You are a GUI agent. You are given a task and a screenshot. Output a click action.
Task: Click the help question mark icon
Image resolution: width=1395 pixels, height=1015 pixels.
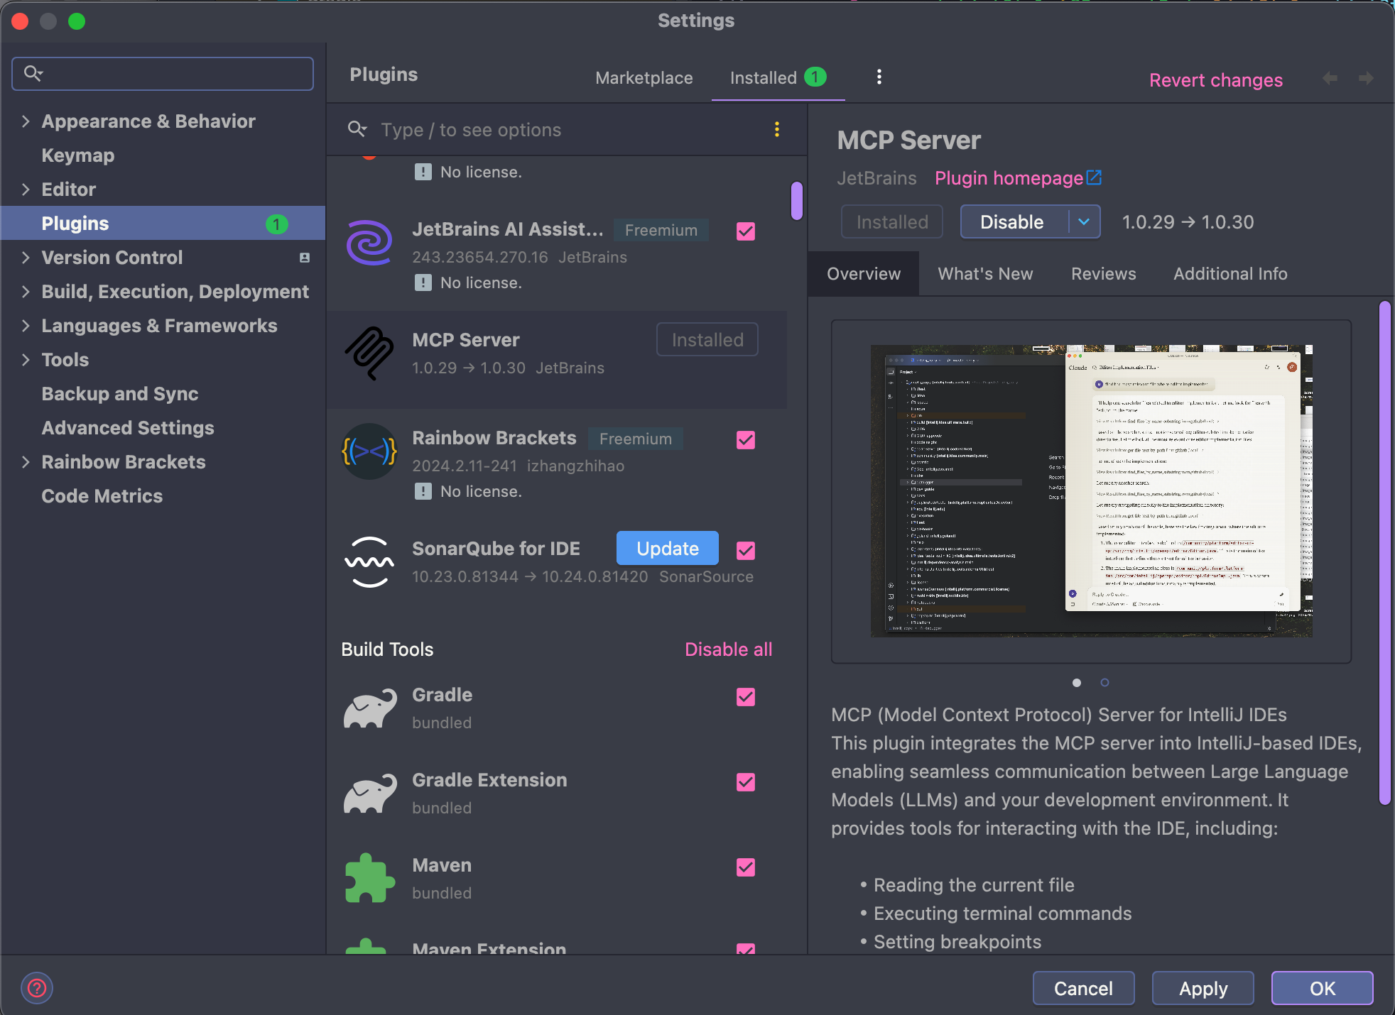[37, 987]
